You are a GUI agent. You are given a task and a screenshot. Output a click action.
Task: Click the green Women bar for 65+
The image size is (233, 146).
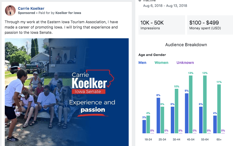coord(219,109)
